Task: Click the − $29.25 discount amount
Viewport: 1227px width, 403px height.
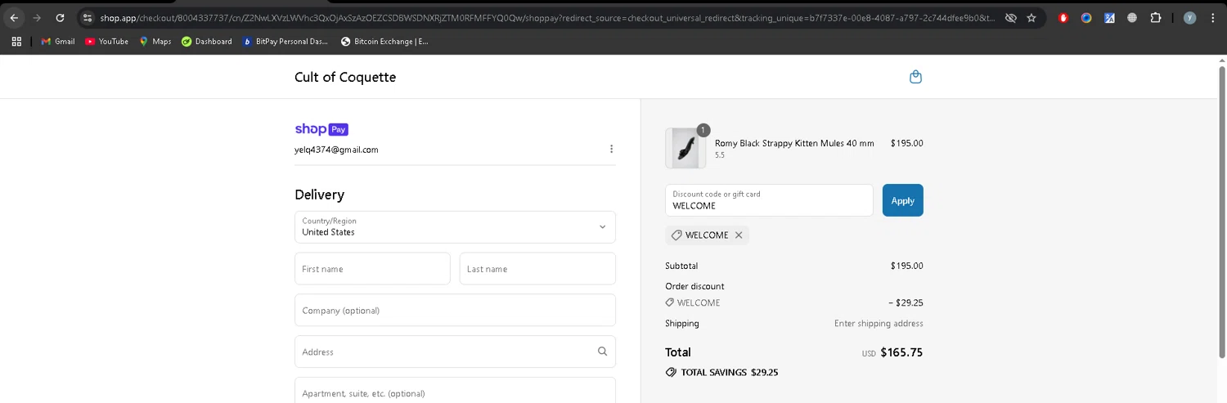Action: 906,302
